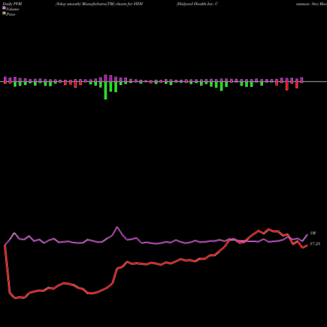This screenshot has height=327, width=327.
Task: Click the '1M' volume value label
Action: (313, 233)
